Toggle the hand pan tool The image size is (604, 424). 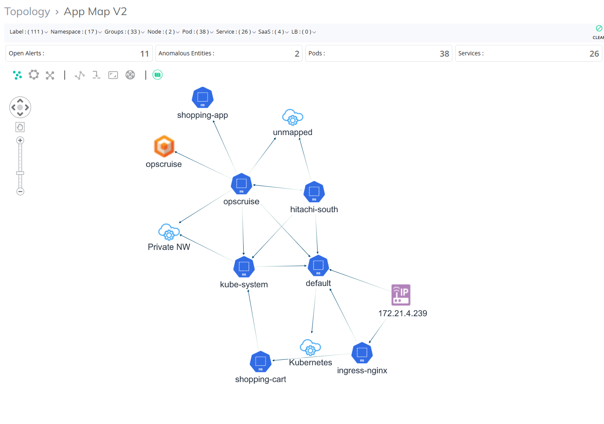[x=20, y=127]
